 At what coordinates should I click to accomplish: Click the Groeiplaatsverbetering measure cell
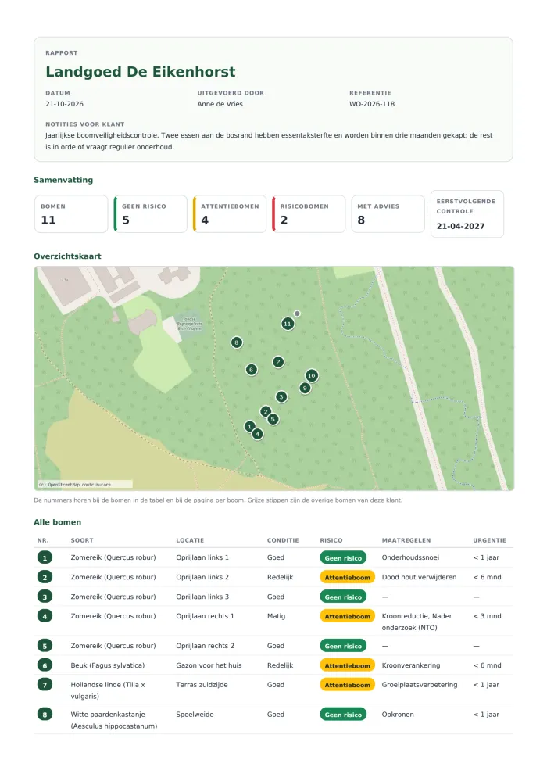pos(420,685)
